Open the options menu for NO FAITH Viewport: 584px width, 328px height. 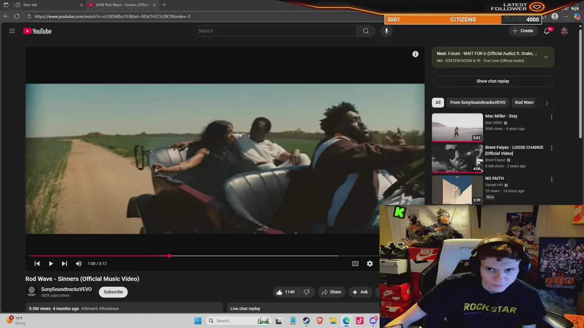coord(552,179)
